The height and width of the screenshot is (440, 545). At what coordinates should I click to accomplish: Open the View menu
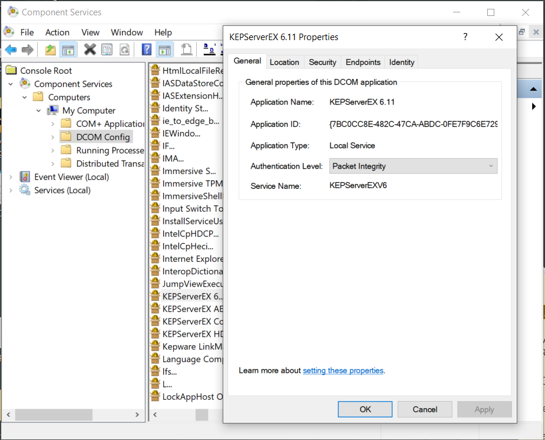click(x=90, y=32)
